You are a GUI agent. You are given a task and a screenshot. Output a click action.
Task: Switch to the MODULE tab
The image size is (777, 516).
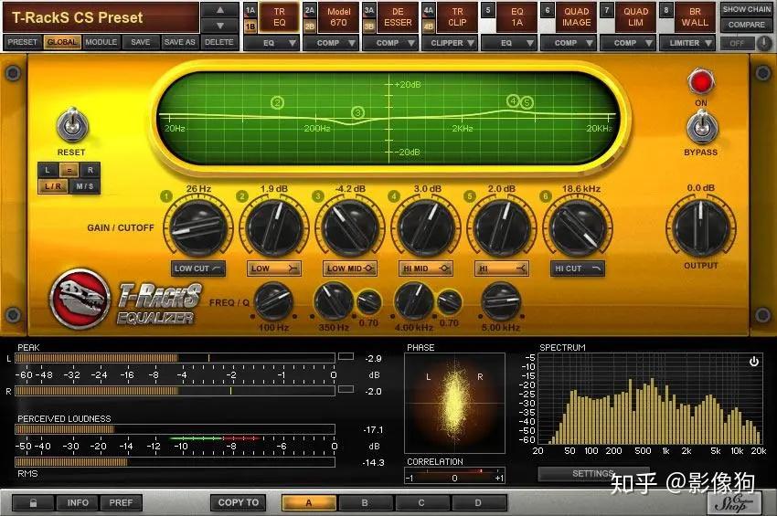(101, 43)
